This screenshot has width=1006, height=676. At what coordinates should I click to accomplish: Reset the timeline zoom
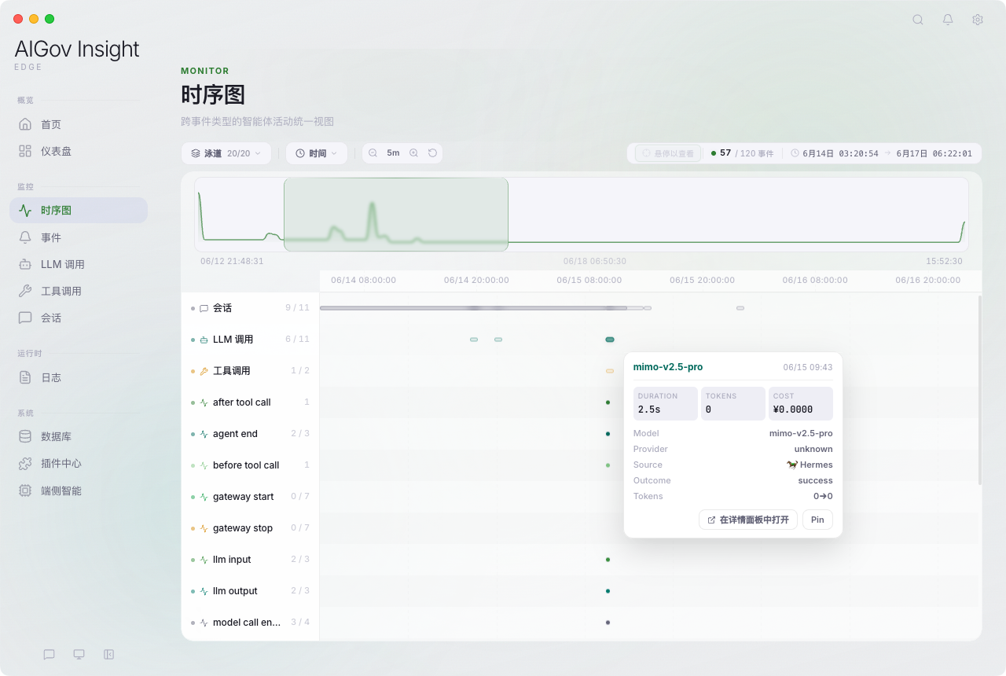point(432,153)
